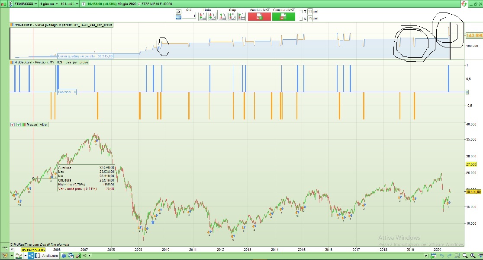The image size is (483, 260).
Task: Click the brackets icon next to Analizzare
Action: coord(37,256)
